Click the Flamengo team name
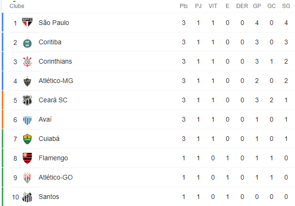Screen dimensions: 295x206 (53, 158)
